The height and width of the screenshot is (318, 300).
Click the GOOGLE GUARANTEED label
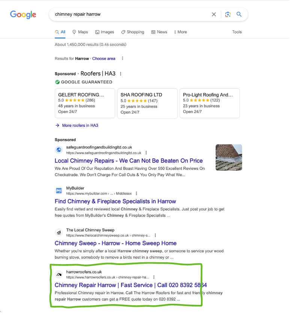tap(87, 82)
